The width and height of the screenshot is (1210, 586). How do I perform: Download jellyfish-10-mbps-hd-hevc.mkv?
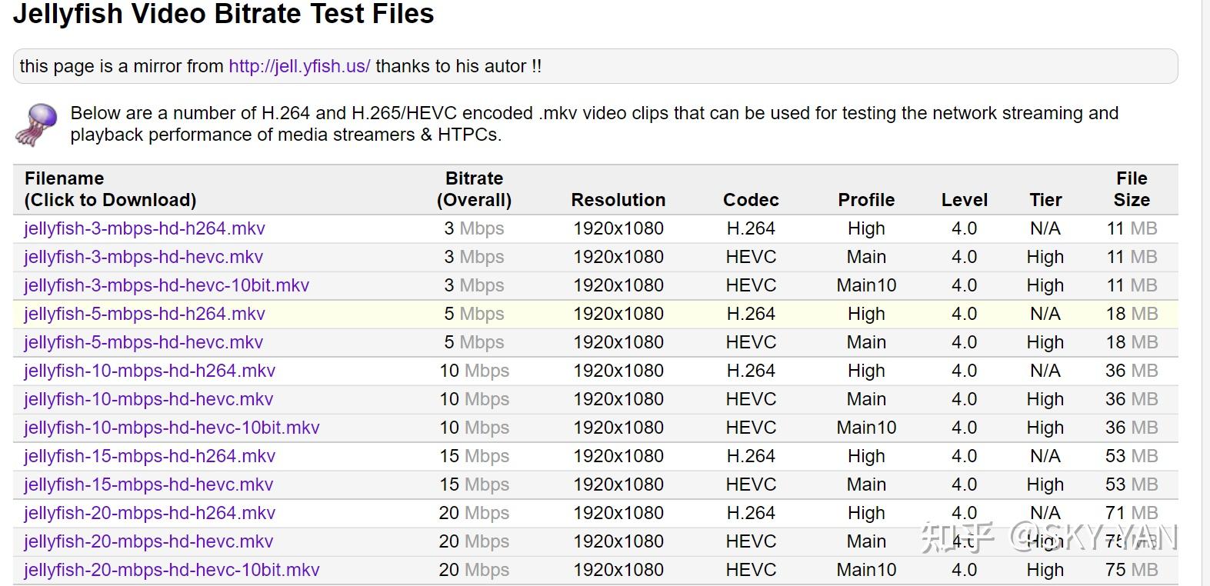[x=148, y=400]
